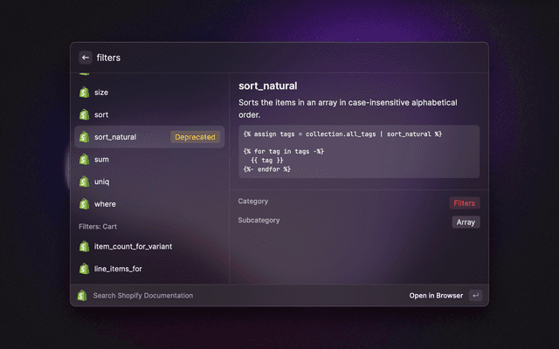Click Shopify icon next to size
Screen dimensions: 559x349
tap(84, 92)
